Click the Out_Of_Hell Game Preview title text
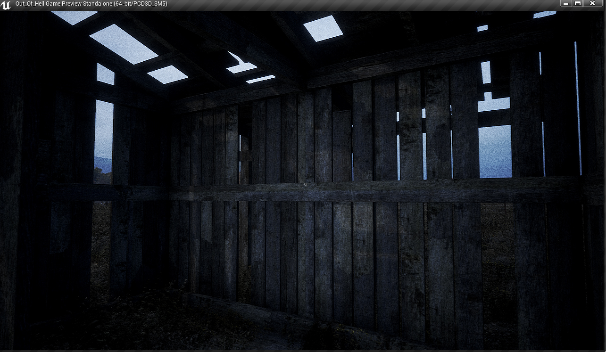Screen dimensions: 606x352 91,4
